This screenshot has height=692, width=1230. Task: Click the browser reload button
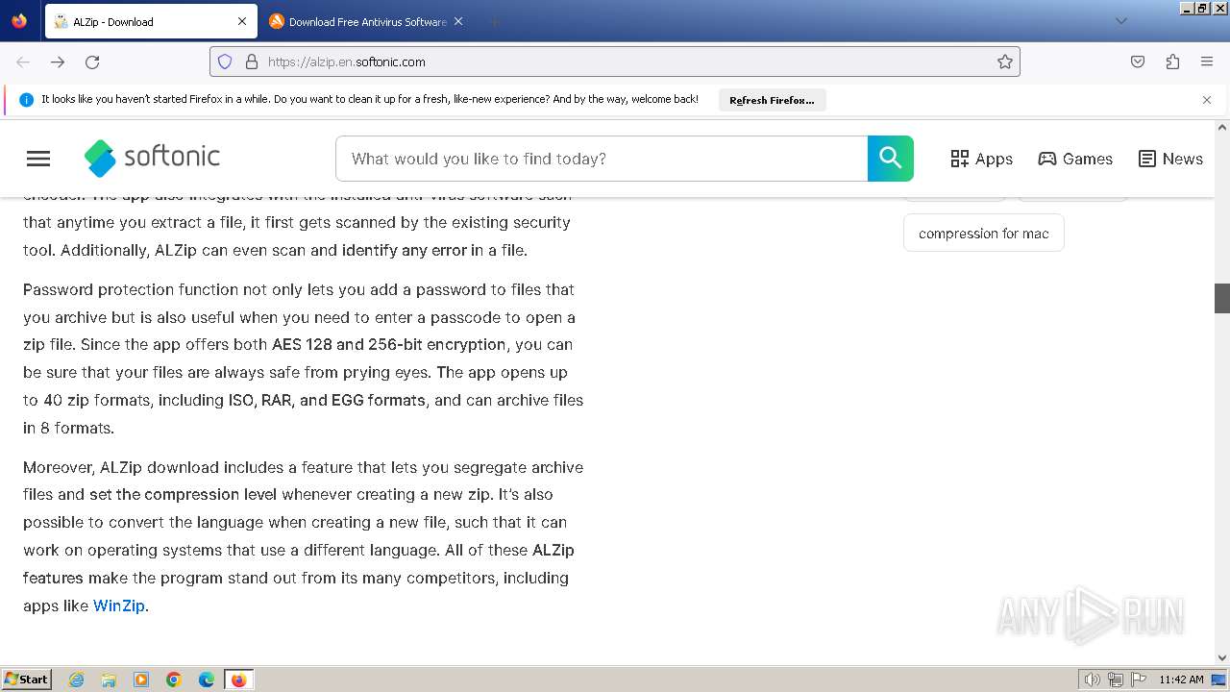pyautogui.click(x=92, y=62)
